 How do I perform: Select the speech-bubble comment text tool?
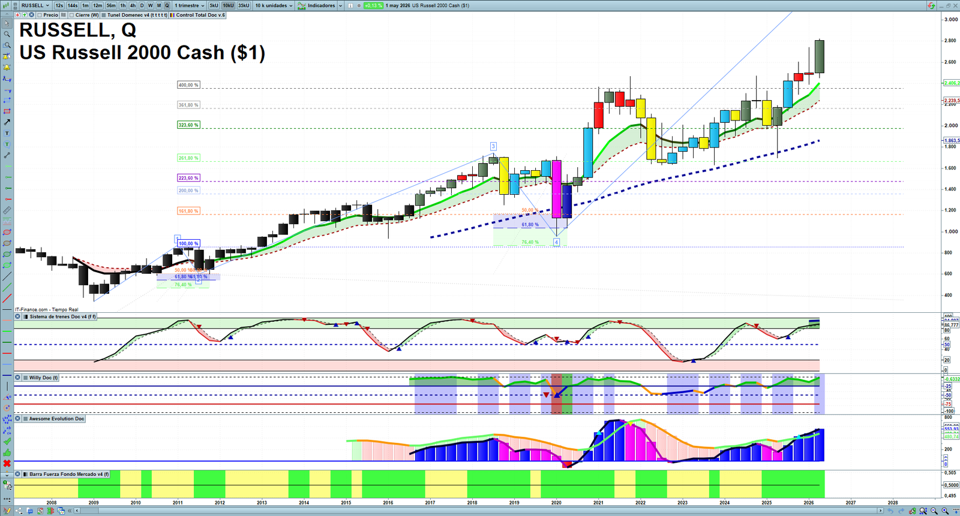tap(7, 144)
